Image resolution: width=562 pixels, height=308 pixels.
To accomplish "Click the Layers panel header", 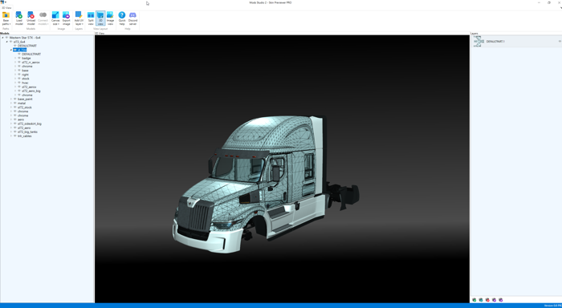I will [474, 34].
